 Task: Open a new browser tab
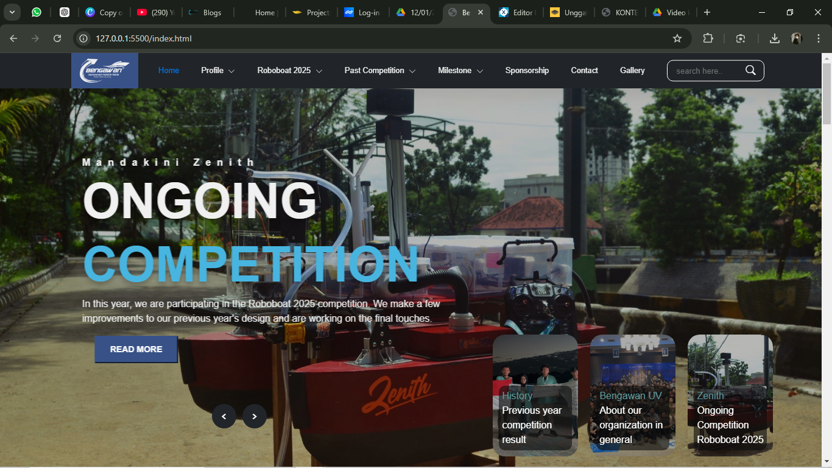(x=707, y=12)
